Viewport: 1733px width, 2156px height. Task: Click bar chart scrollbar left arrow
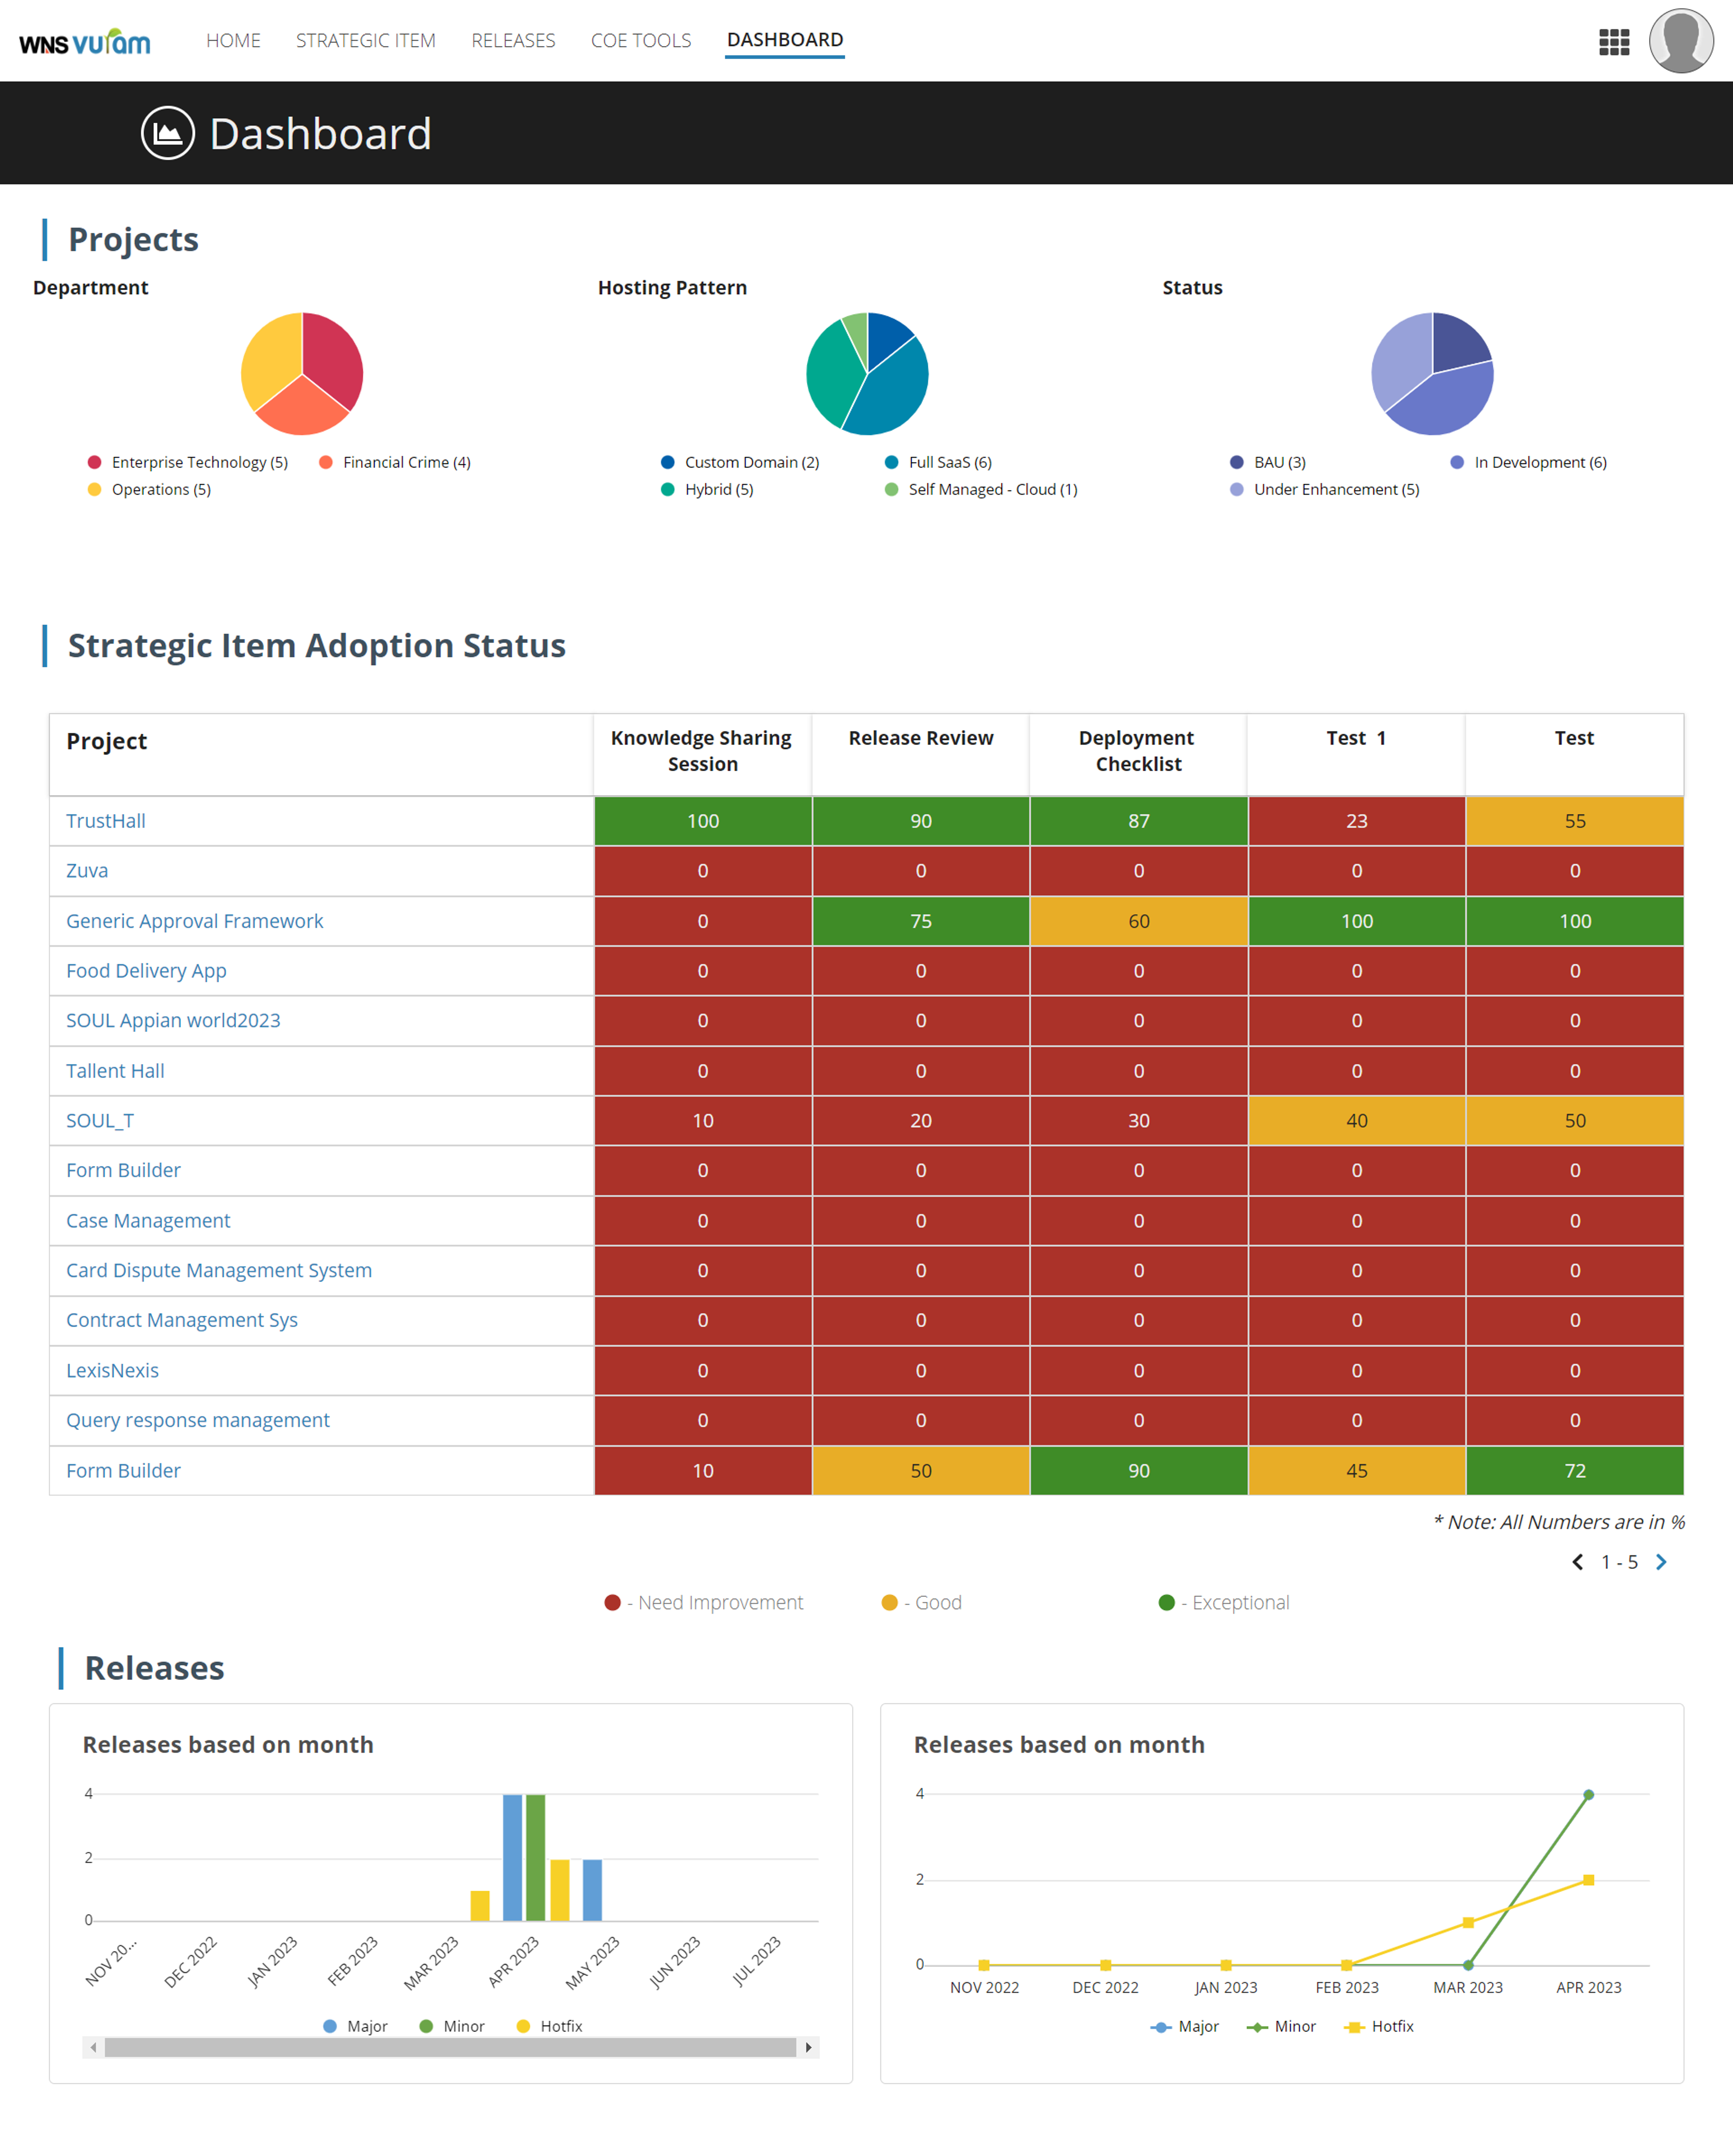[93, 2048]
